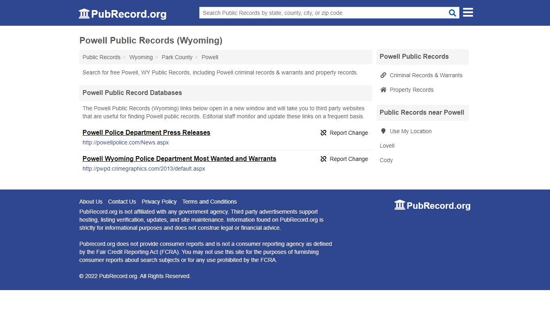Open Powell Police Department Press Releases link

146,132
